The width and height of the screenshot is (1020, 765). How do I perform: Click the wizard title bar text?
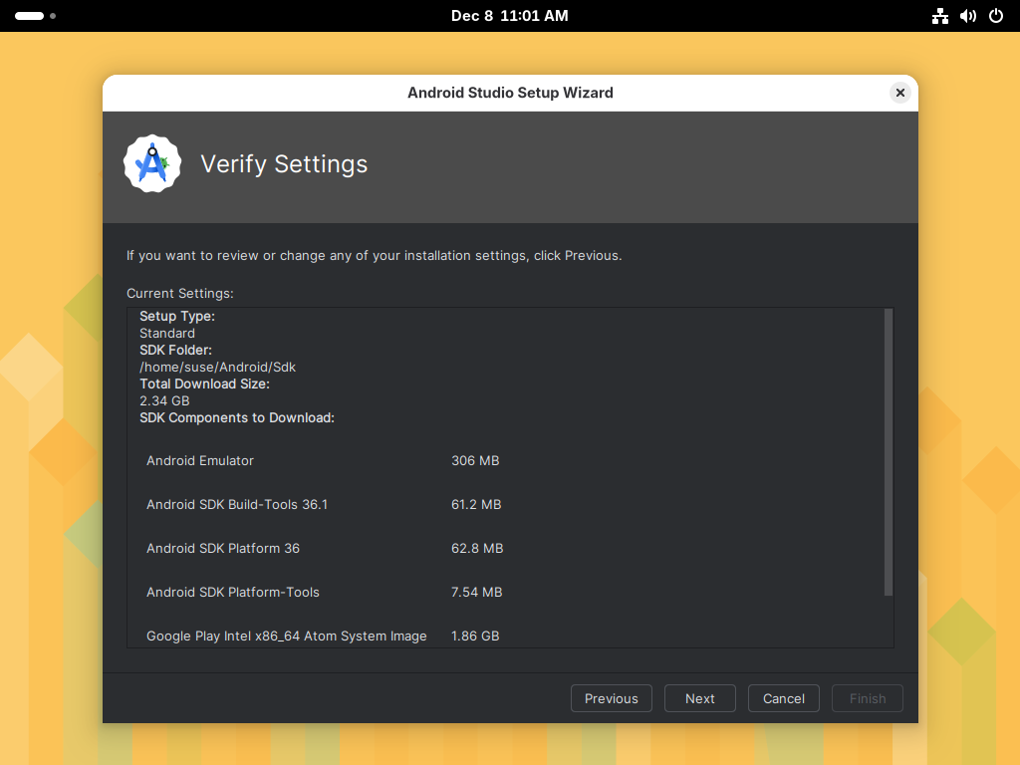pos(510,92)
